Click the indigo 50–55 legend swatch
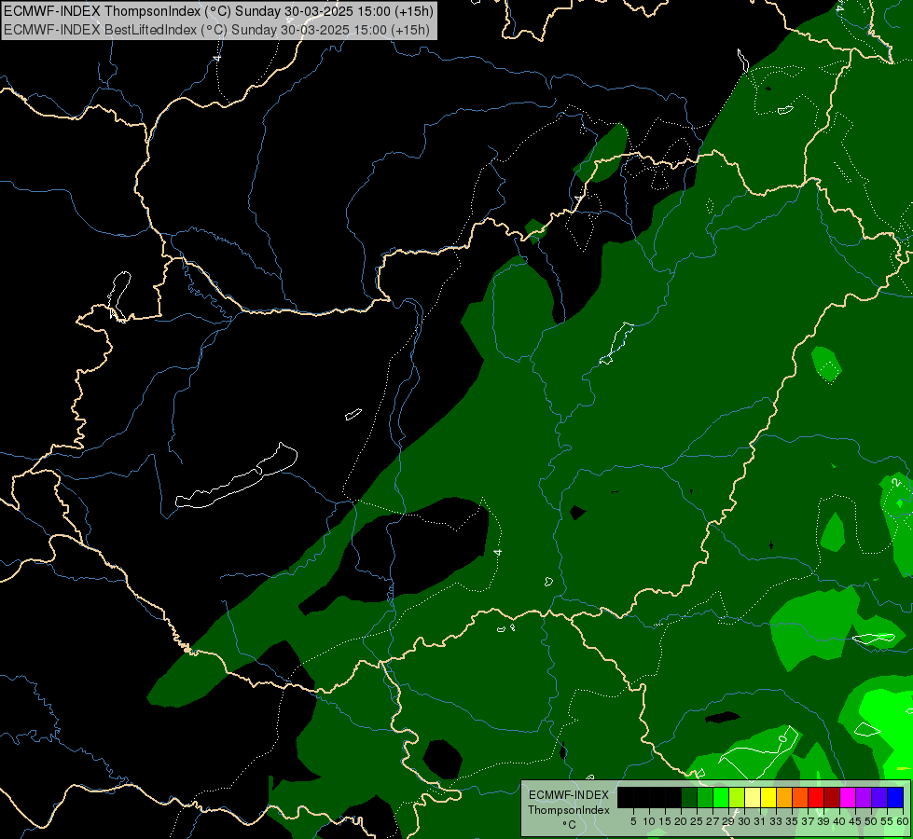 [879, 797]
